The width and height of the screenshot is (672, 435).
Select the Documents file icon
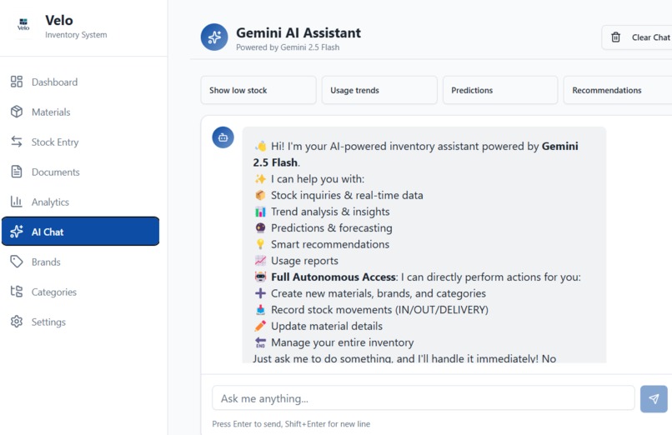[x=17, y=172]
